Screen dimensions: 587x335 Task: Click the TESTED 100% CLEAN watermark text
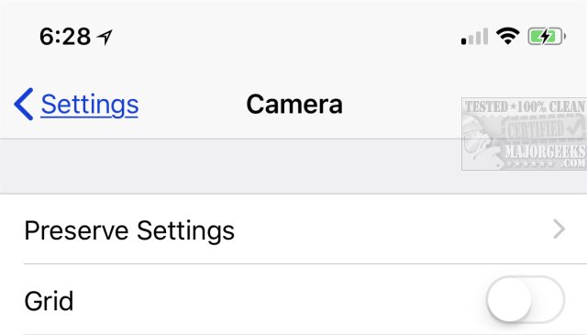(524, 106)
